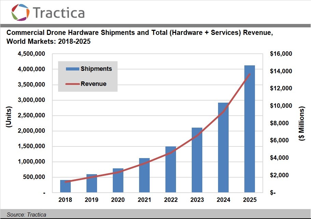Click the $8,000 right axis label
This screenshot has width=311, height=219.
[x=280, y=124]
